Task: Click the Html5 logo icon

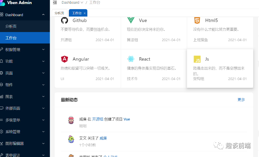Action: (197, 20)
